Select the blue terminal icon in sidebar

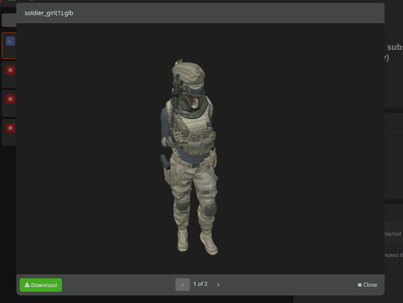[10, 41]
